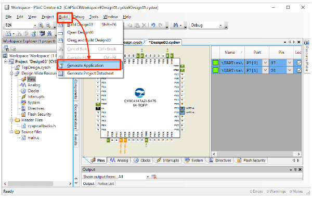312x198 pixels.
Task: Switch to Analog bottom tab
Action: click(119, 160)
